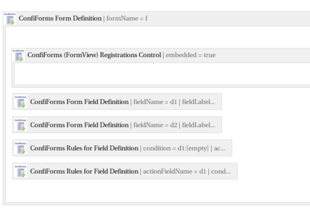310x208 pixels.
Task: Select the 'ConfiForms Form Definition' macro title
Action: [60, 18]
